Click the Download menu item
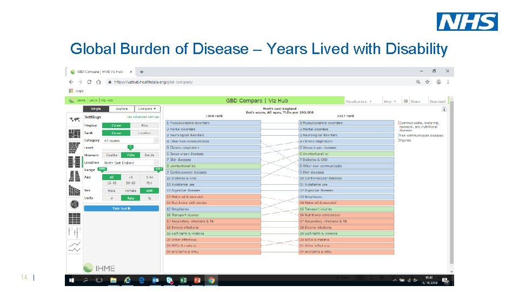 tap(437, 102)
